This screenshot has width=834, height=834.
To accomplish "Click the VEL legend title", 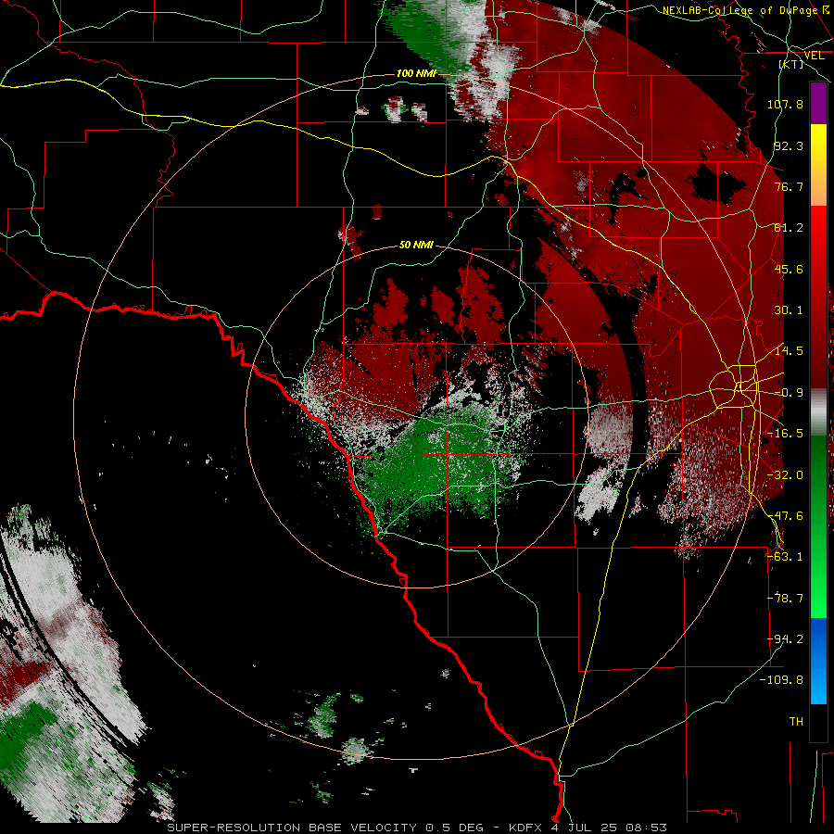I will 814,56.
